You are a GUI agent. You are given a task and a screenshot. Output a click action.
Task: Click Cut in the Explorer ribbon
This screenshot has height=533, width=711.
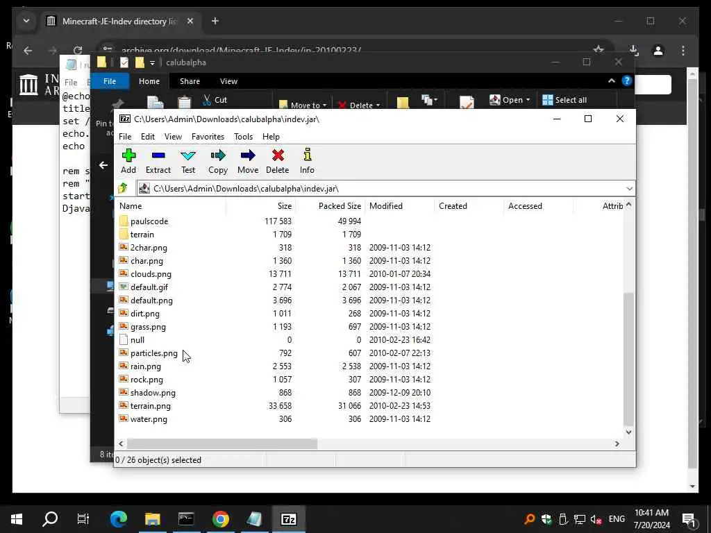[215, 100]
